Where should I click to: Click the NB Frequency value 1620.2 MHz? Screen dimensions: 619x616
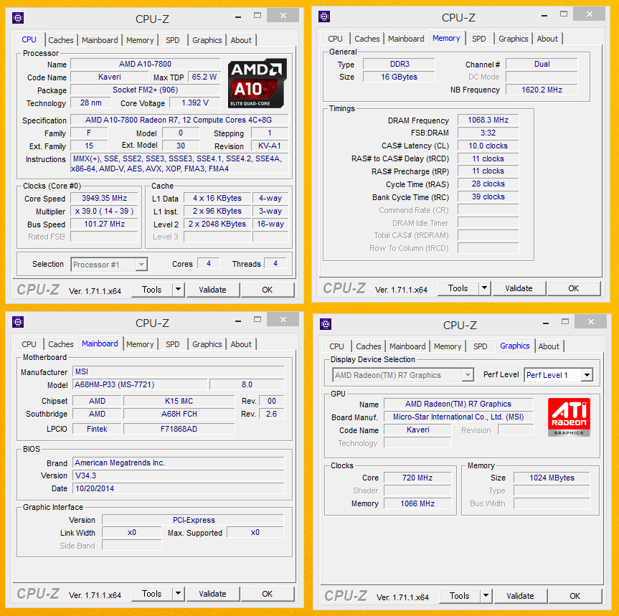pos(542,90)
